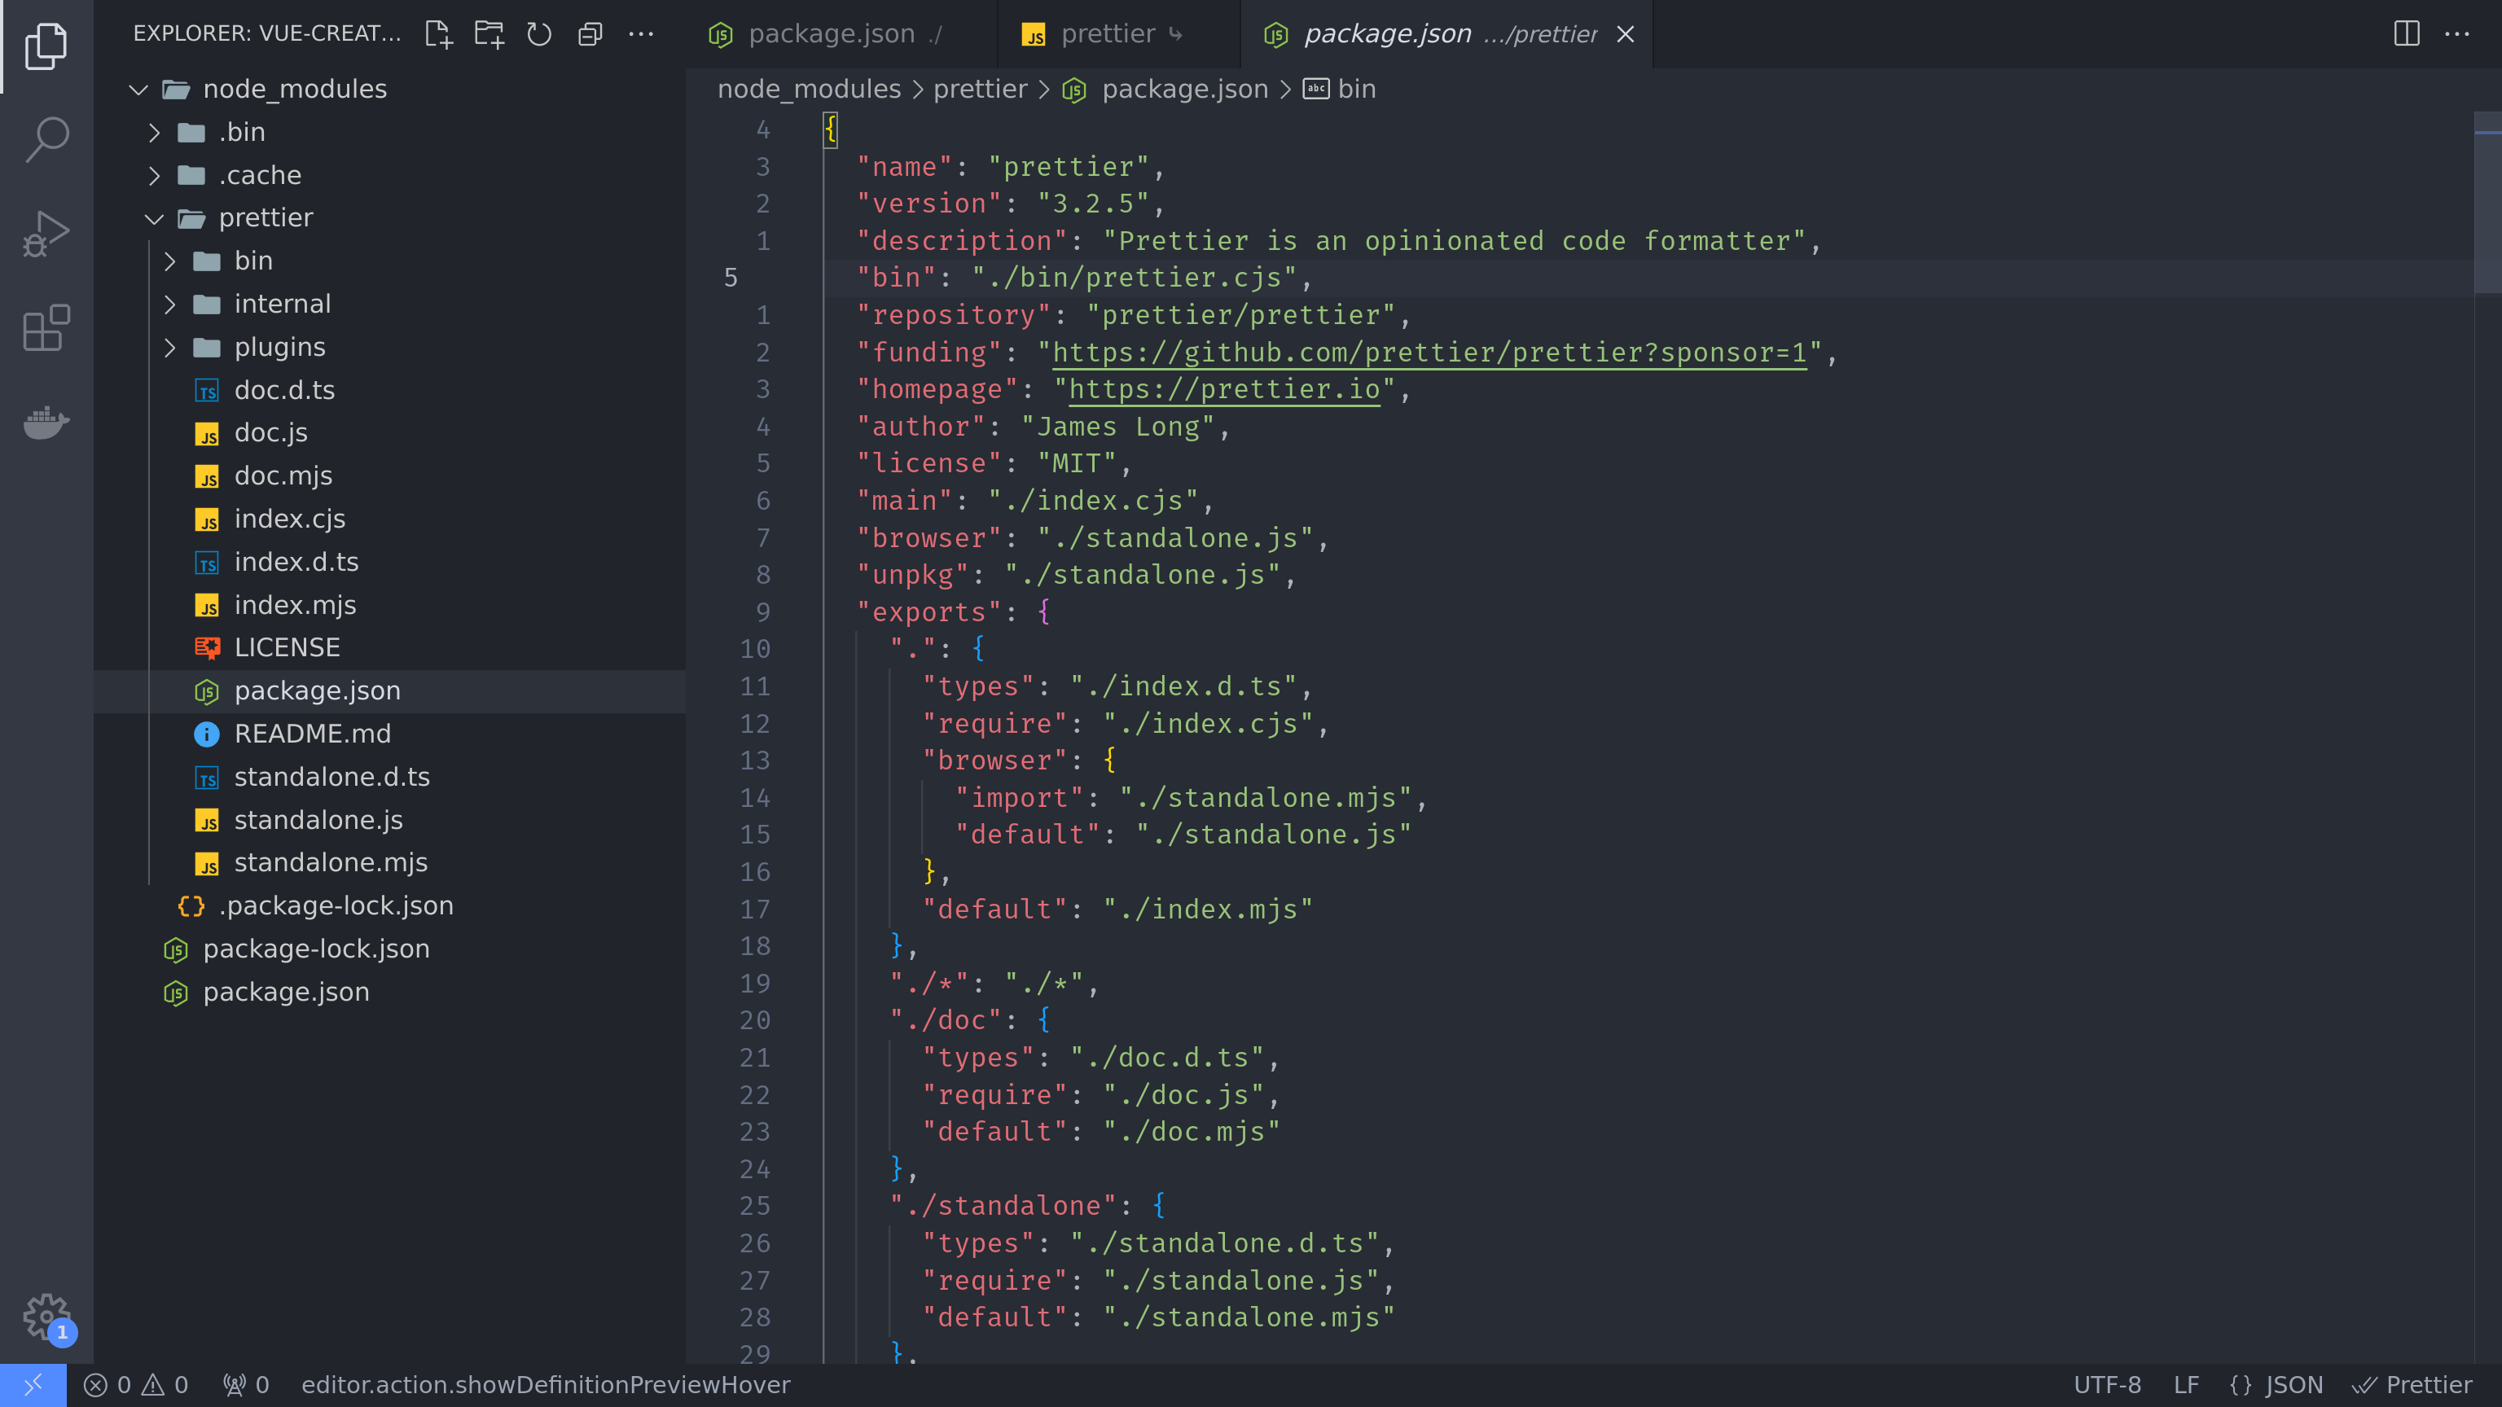Select README.md in the explorer
This screenshot has height=1407, width=2502.
312,733
